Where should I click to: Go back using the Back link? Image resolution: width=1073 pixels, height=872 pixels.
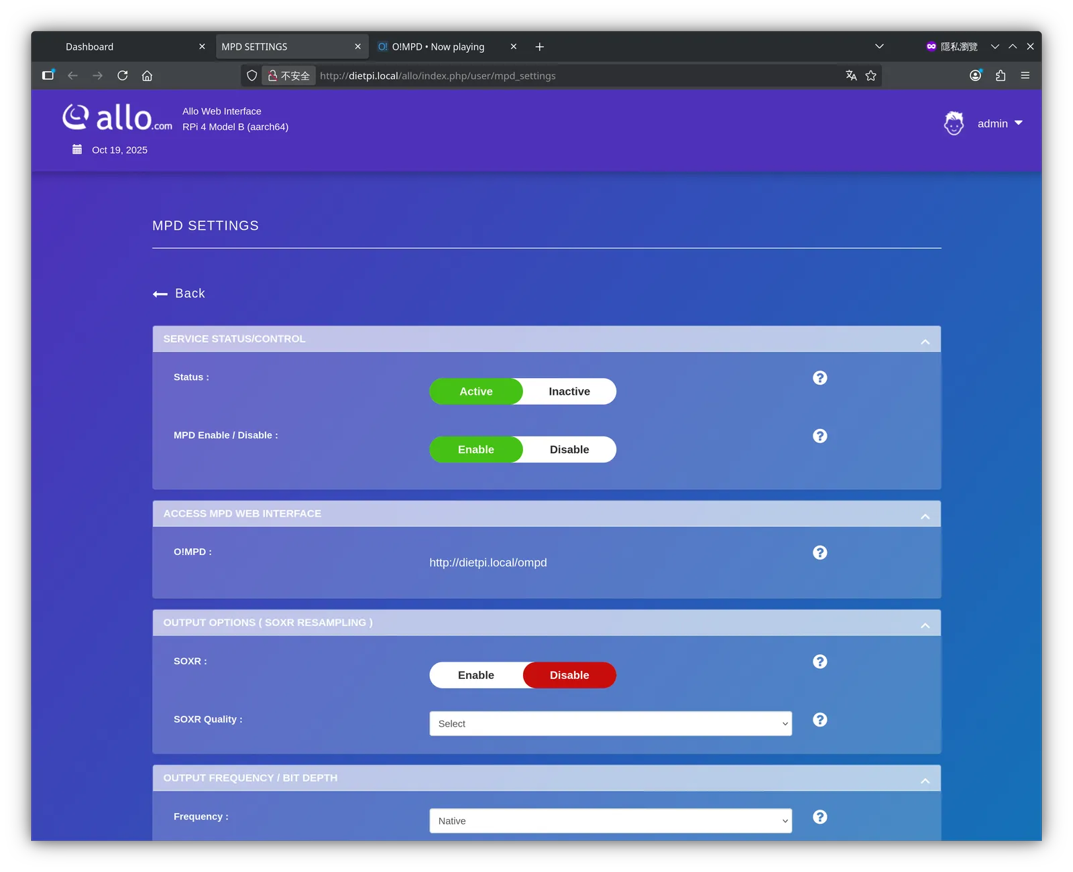(179, 294)
